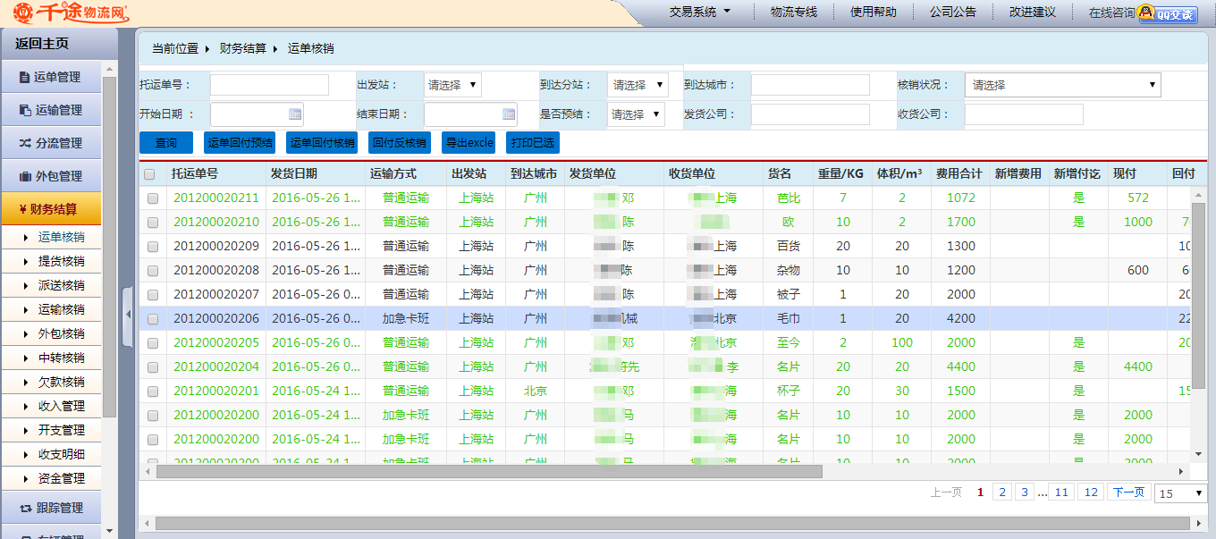Click arrow icon beside 资金管理

[26, 479]
